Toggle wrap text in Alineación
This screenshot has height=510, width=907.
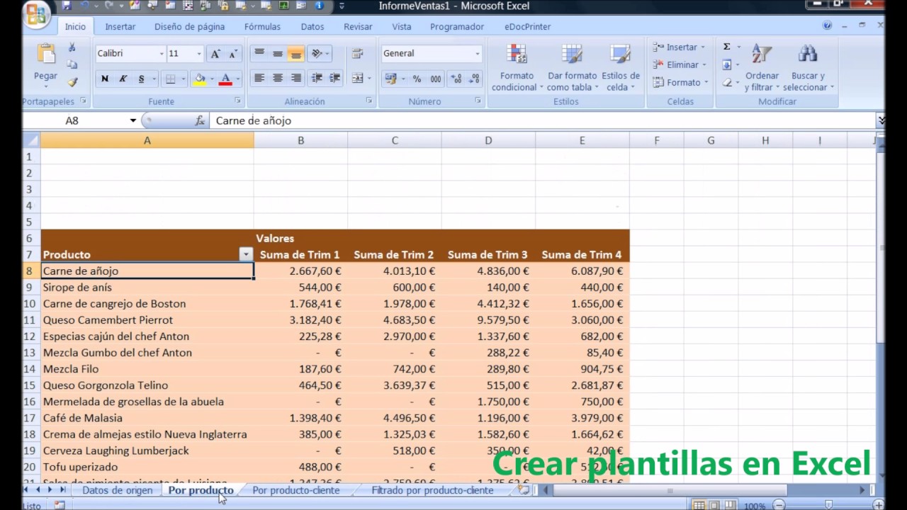coord(357,54)
